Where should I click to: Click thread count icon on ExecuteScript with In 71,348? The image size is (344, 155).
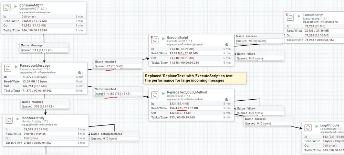pos(227,44)
